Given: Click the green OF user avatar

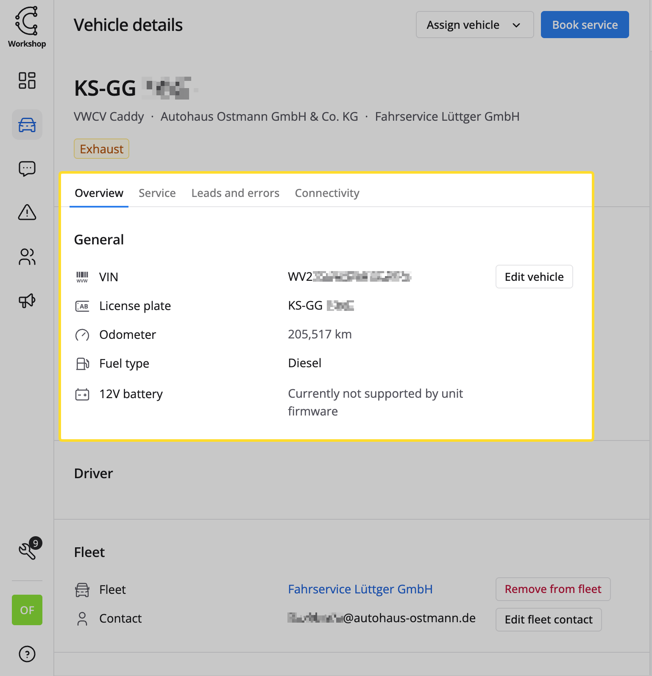Looking at the screenshot, I should click(27, 610).
